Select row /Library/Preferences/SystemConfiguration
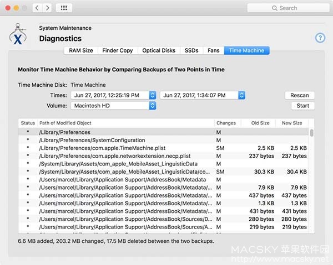 tap(163, 140)
